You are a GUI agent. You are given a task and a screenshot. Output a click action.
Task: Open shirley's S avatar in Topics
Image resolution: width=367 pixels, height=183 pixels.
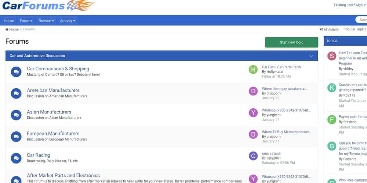pyautogui.click(x=332, y=56)
